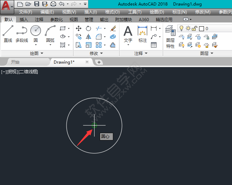
Task: Undo the last action
Action: 62,4
